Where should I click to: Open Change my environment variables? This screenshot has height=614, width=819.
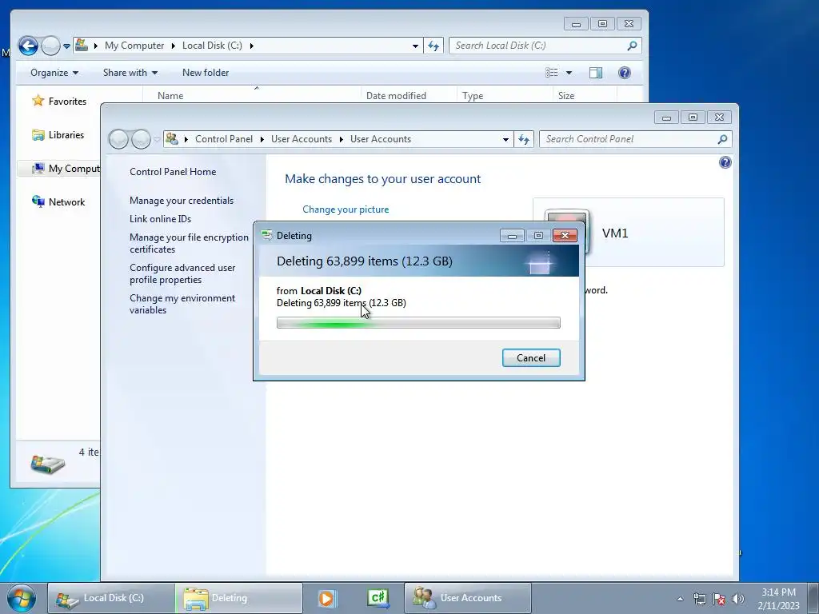coord(182,304)
